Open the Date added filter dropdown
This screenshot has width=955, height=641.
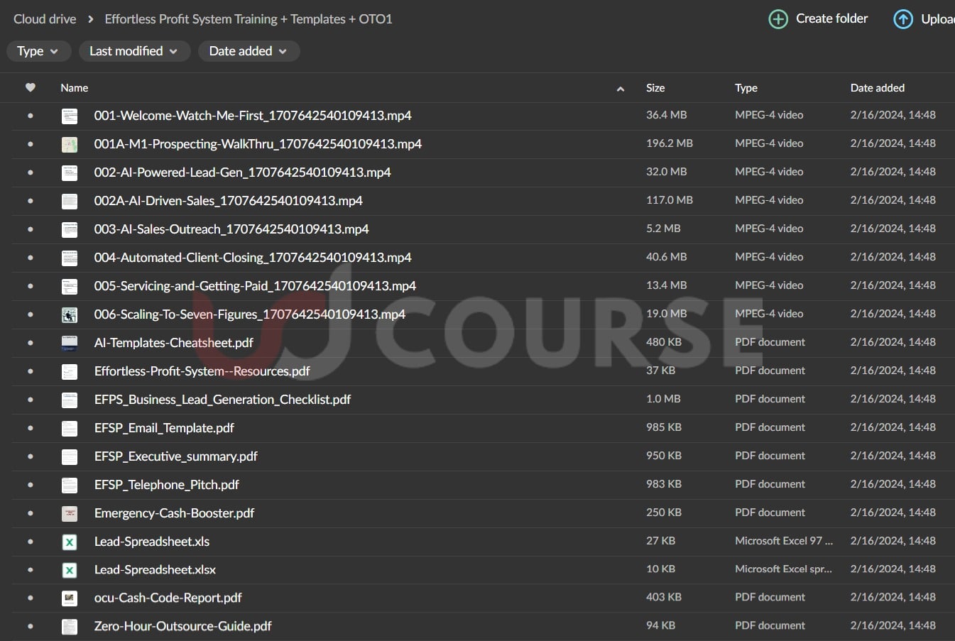(x=248, y=51)
